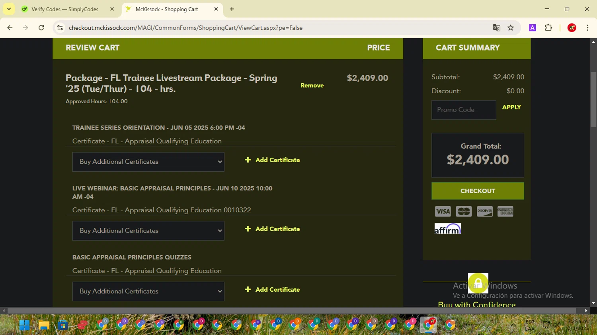Open the taskbar clock and date
This screenshot has width=597, height=335.
point(578,325)
